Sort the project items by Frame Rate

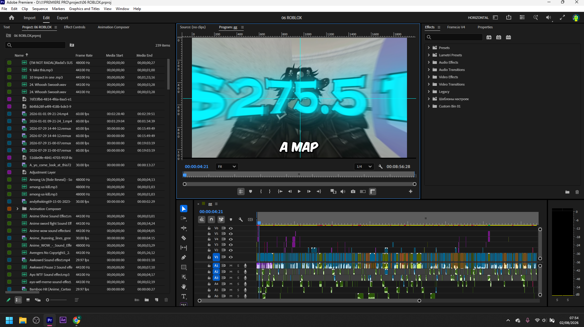point(84,55)
